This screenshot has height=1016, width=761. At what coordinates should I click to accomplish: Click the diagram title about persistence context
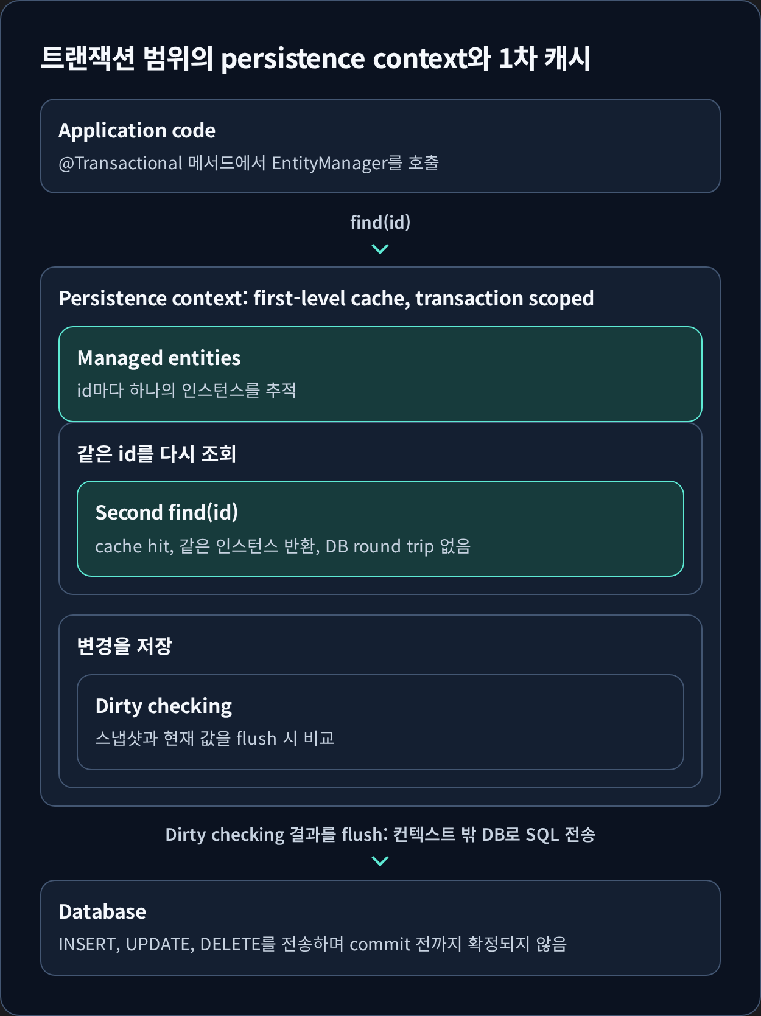click(315, 58)
